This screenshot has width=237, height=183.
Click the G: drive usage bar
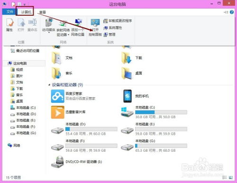161,146
